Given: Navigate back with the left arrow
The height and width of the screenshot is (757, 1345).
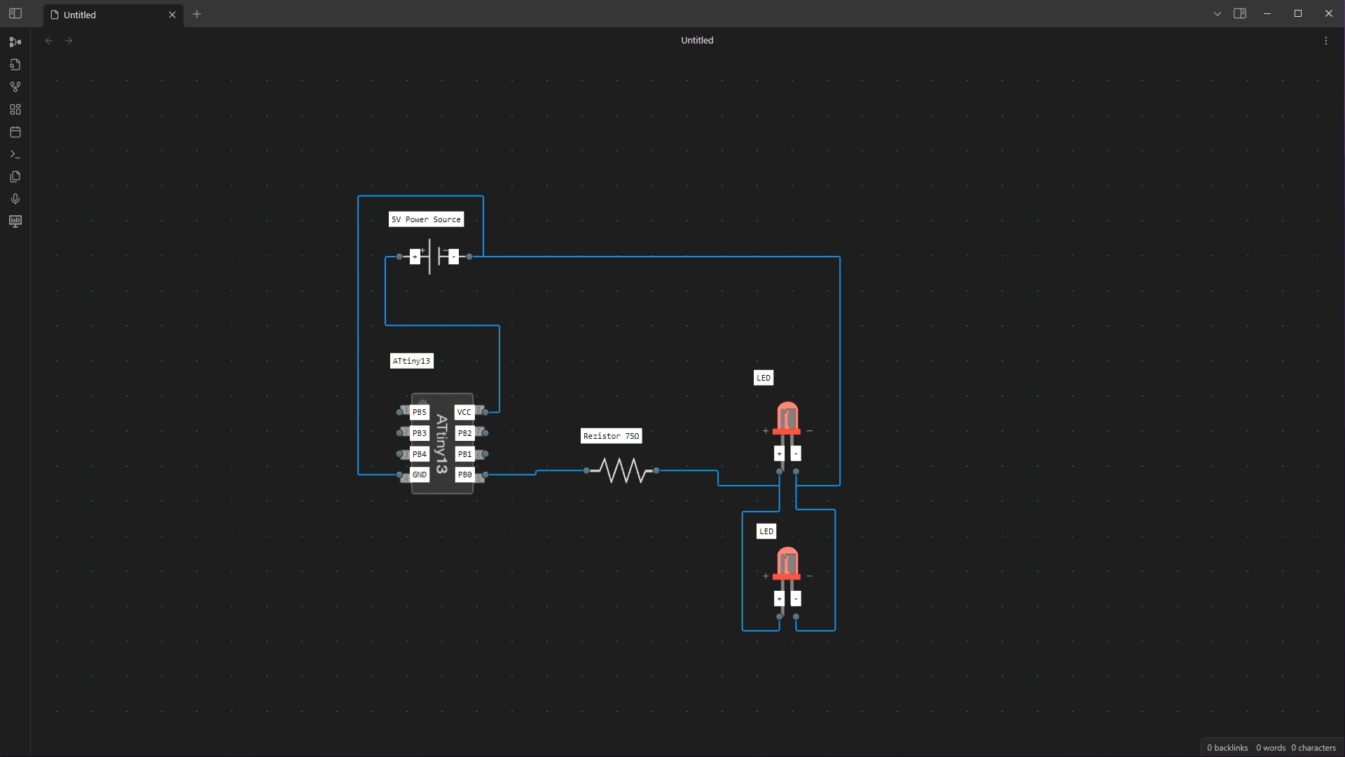Looking at the screenshot, I should pos(49,41).
